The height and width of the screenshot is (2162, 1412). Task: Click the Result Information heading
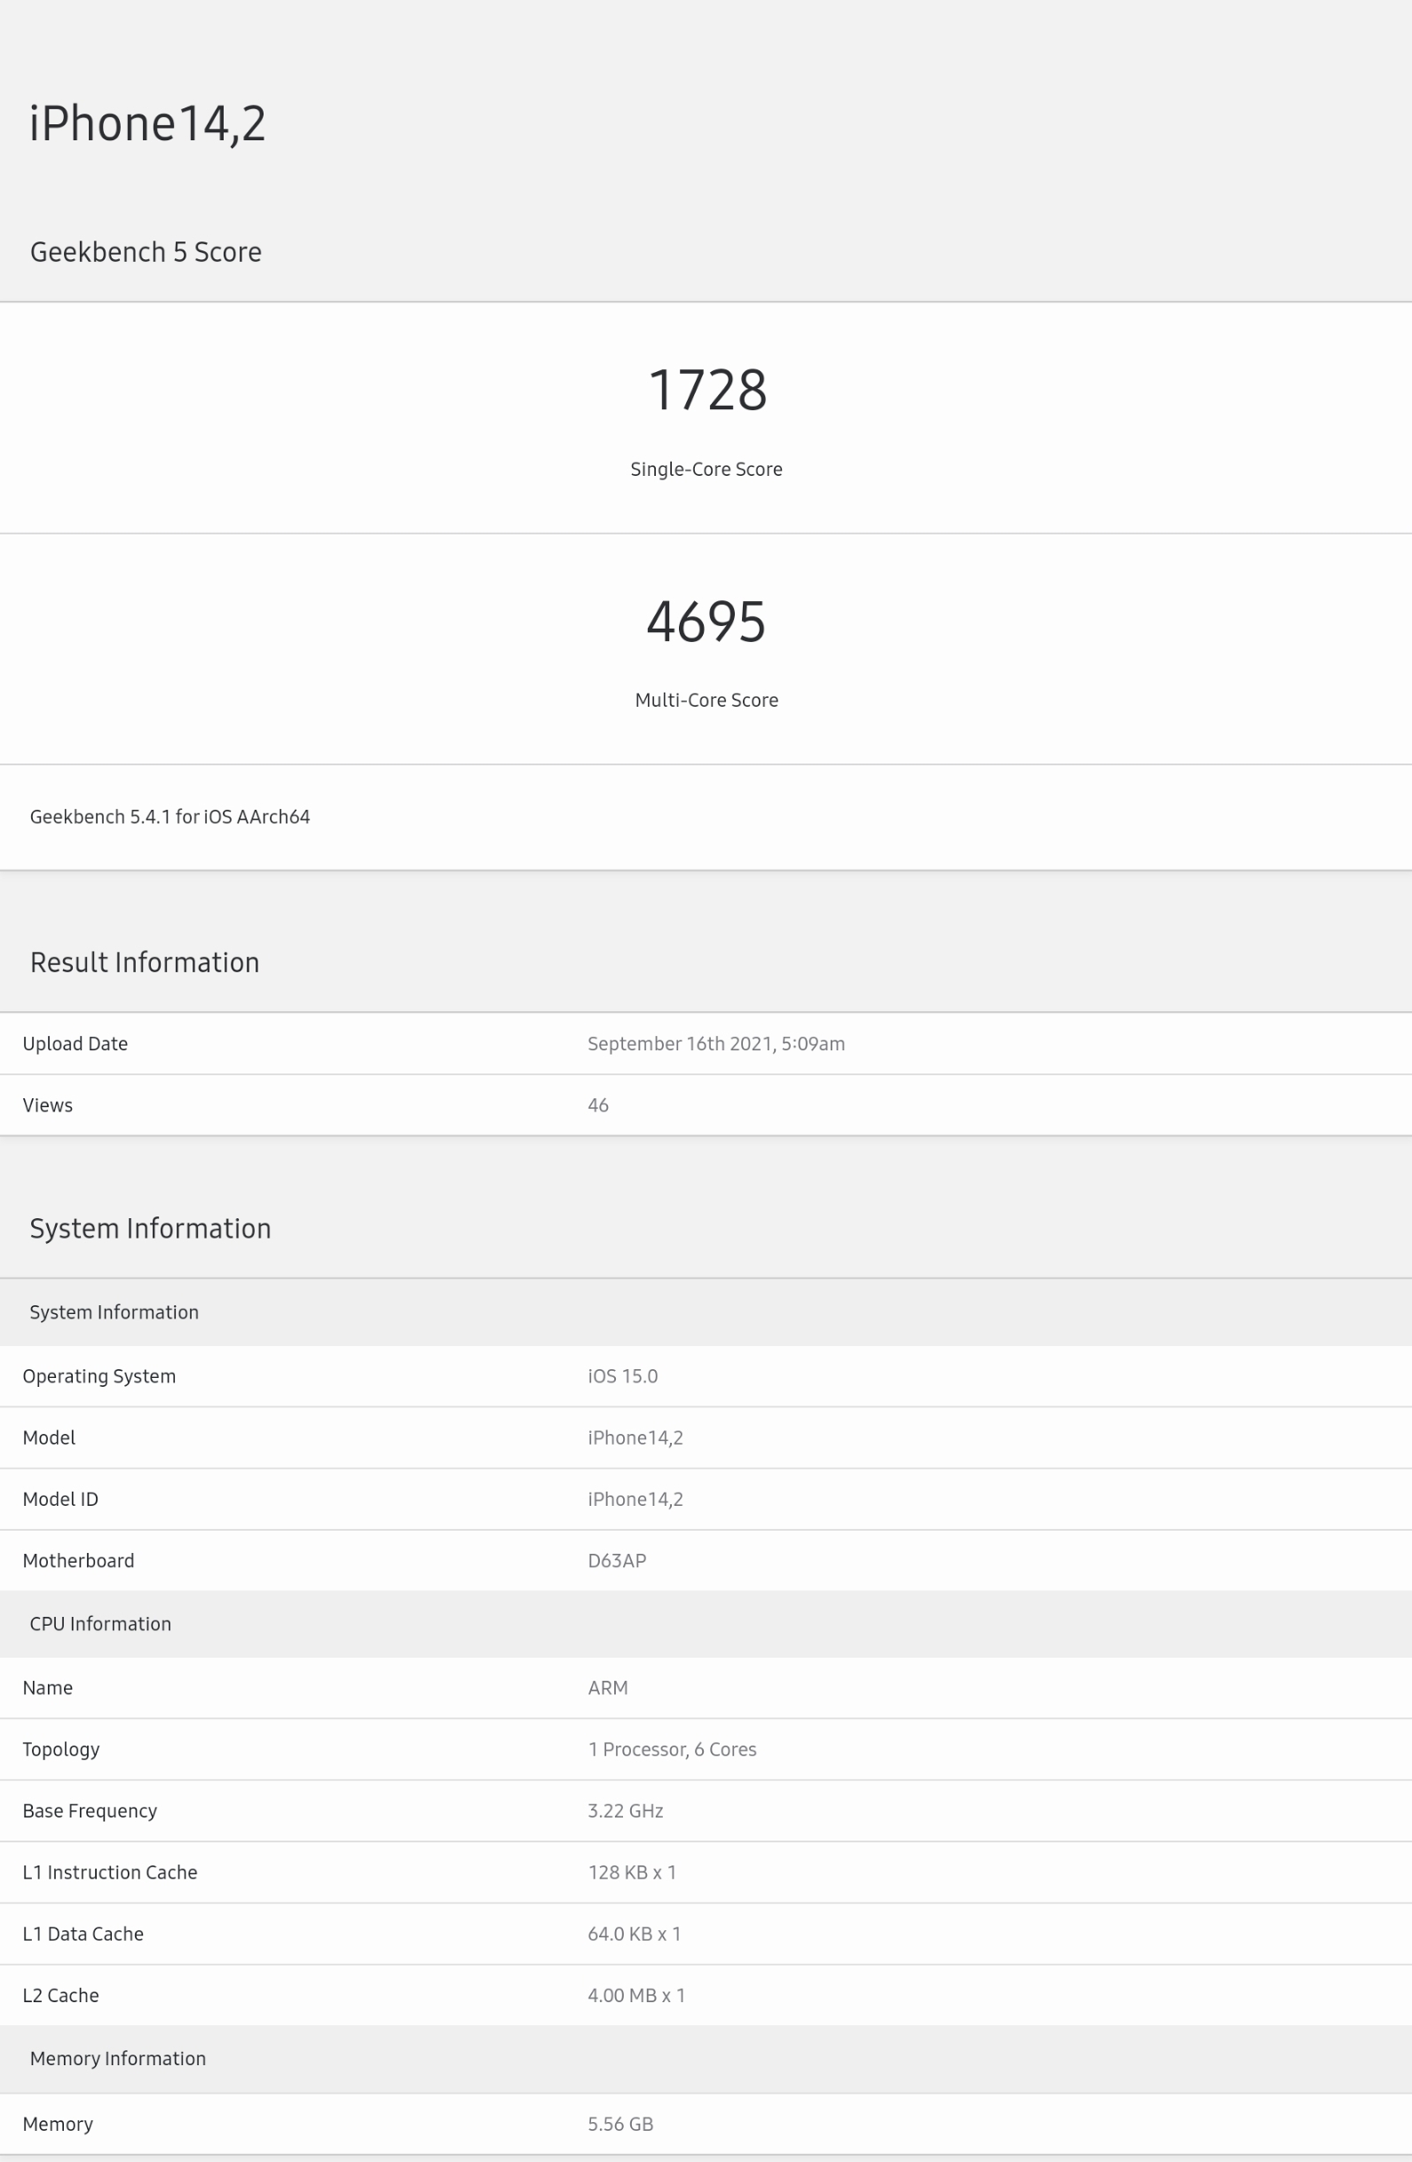coord(145,962)
